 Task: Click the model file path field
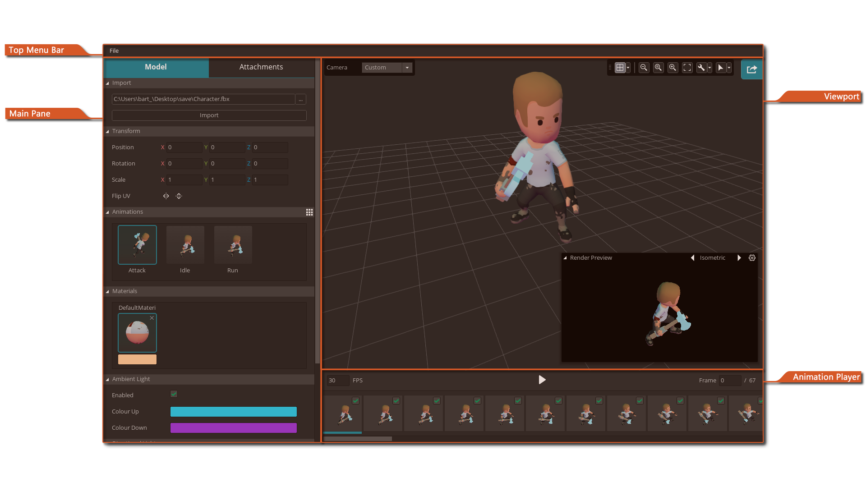[x=203, y=99]
